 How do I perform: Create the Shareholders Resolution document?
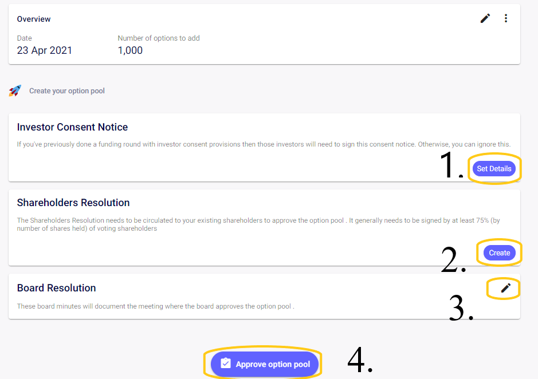pyautogui.click(x=499, y=253)
